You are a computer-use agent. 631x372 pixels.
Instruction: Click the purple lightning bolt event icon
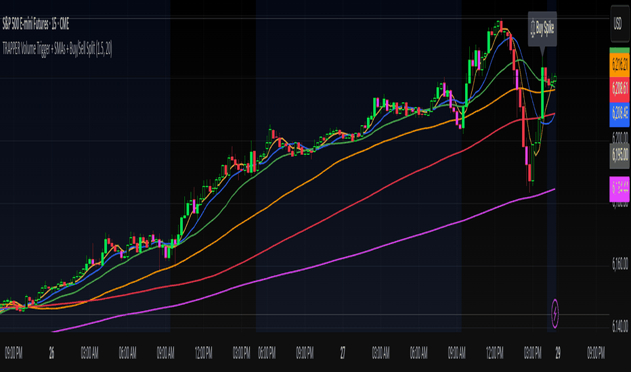pos(555,313)
